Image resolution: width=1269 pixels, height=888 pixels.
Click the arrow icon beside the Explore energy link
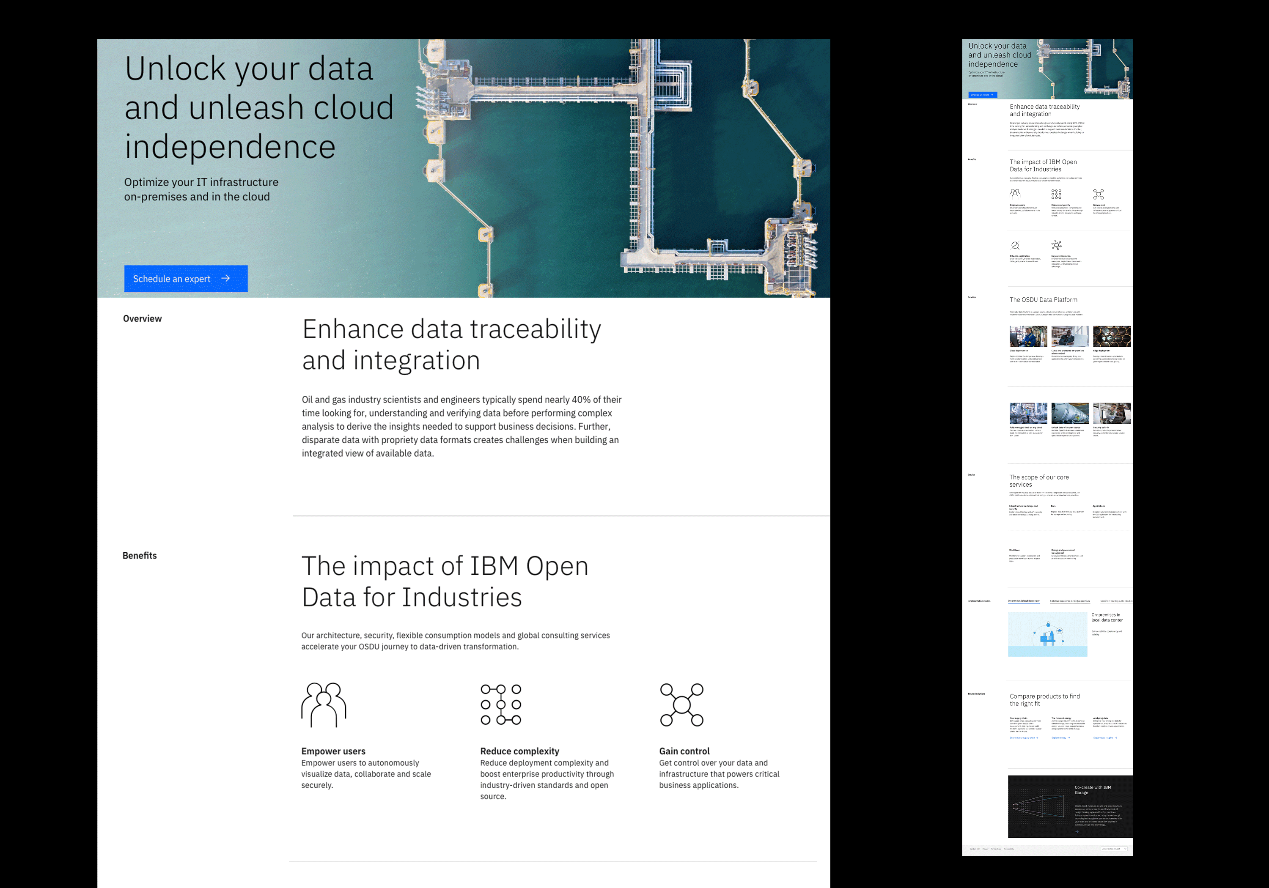(1069, 738)
